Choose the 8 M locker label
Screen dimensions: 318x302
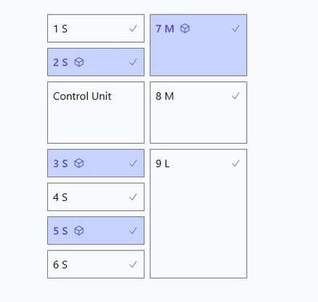click(165, 97)
